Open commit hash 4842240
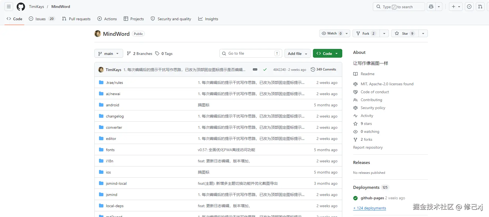Image resolution: width=489 pixels, height=217 pixels. click(x=279, y=70)
